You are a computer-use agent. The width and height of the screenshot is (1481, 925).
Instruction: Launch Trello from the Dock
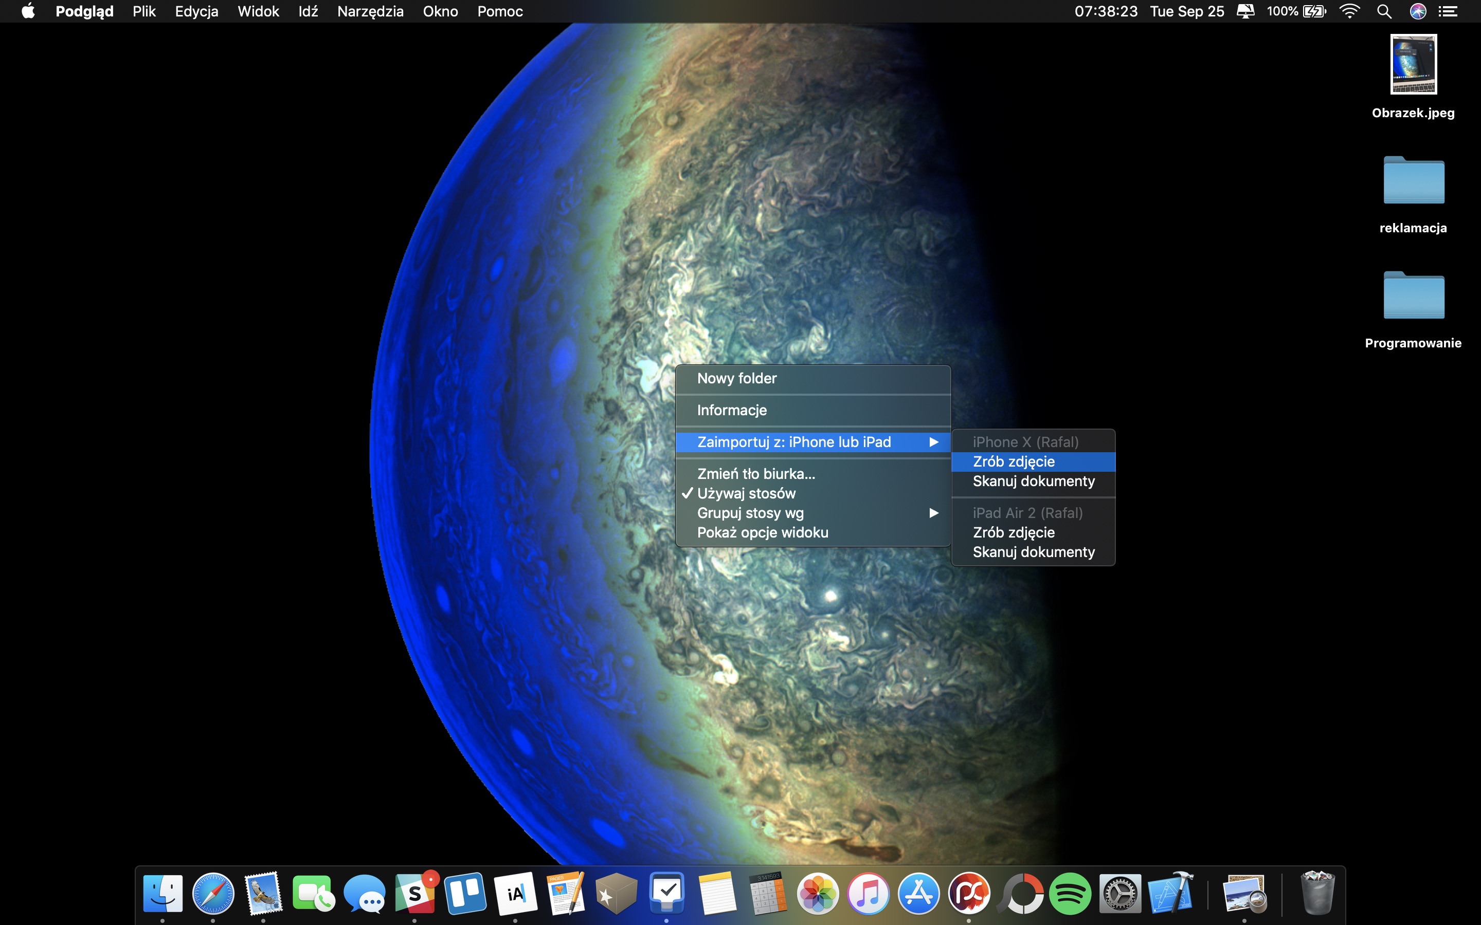click(x=466, y=894)
